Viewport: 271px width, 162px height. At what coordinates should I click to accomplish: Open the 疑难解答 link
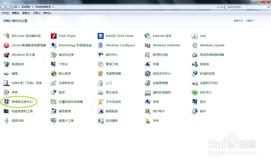[x=112, y=111]
